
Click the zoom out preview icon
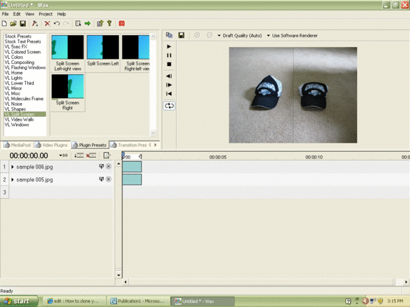tap(209, 35)
